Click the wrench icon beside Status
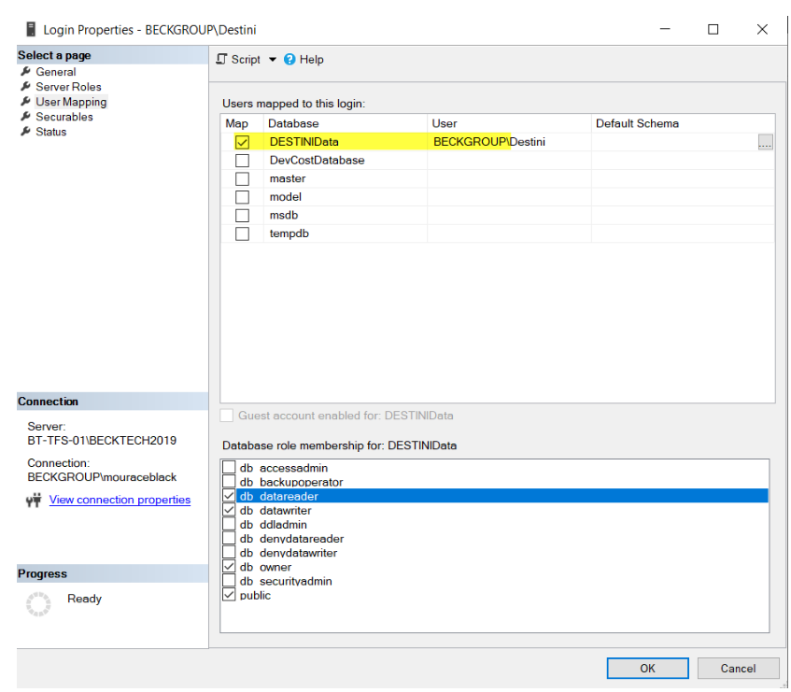 coord(26,131)
